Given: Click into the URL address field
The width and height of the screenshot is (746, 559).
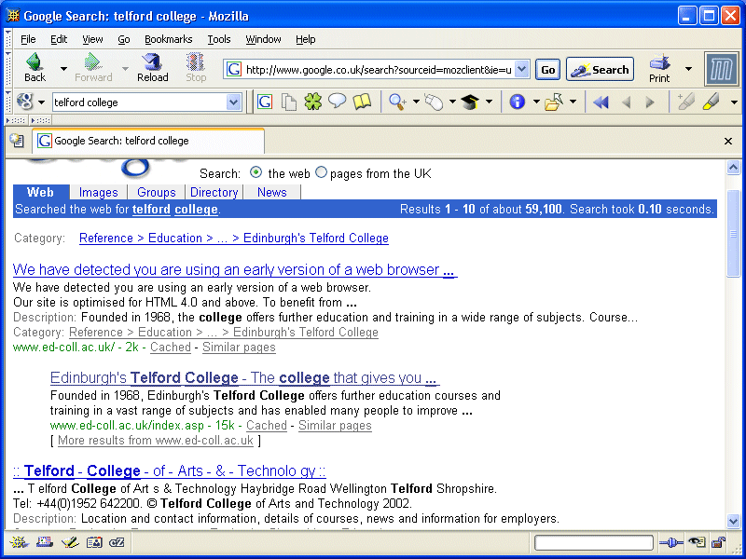Looking at the screenshot, I should (x=379, y=70).
